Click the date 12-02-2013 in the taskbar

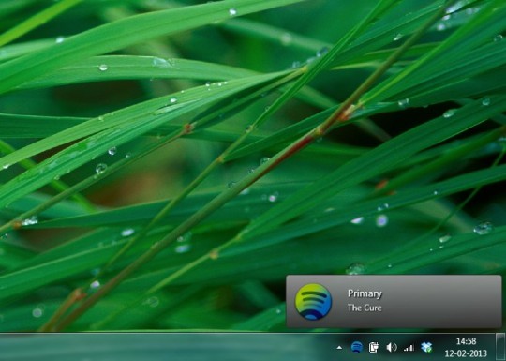(x=466, y=353)
